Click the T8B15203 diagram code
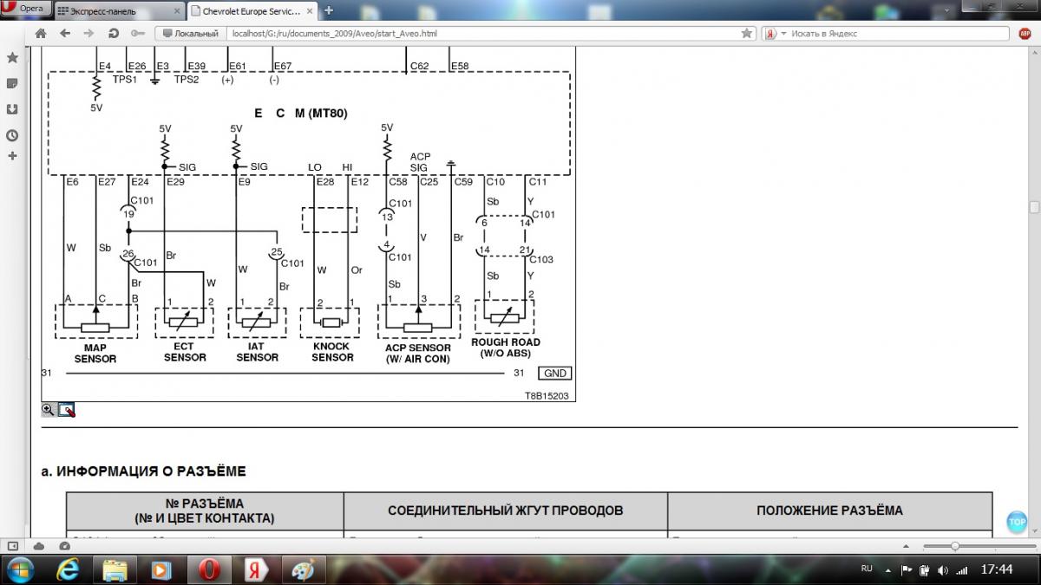This screenshot has width=1041, height=585. tap(545, 394)
